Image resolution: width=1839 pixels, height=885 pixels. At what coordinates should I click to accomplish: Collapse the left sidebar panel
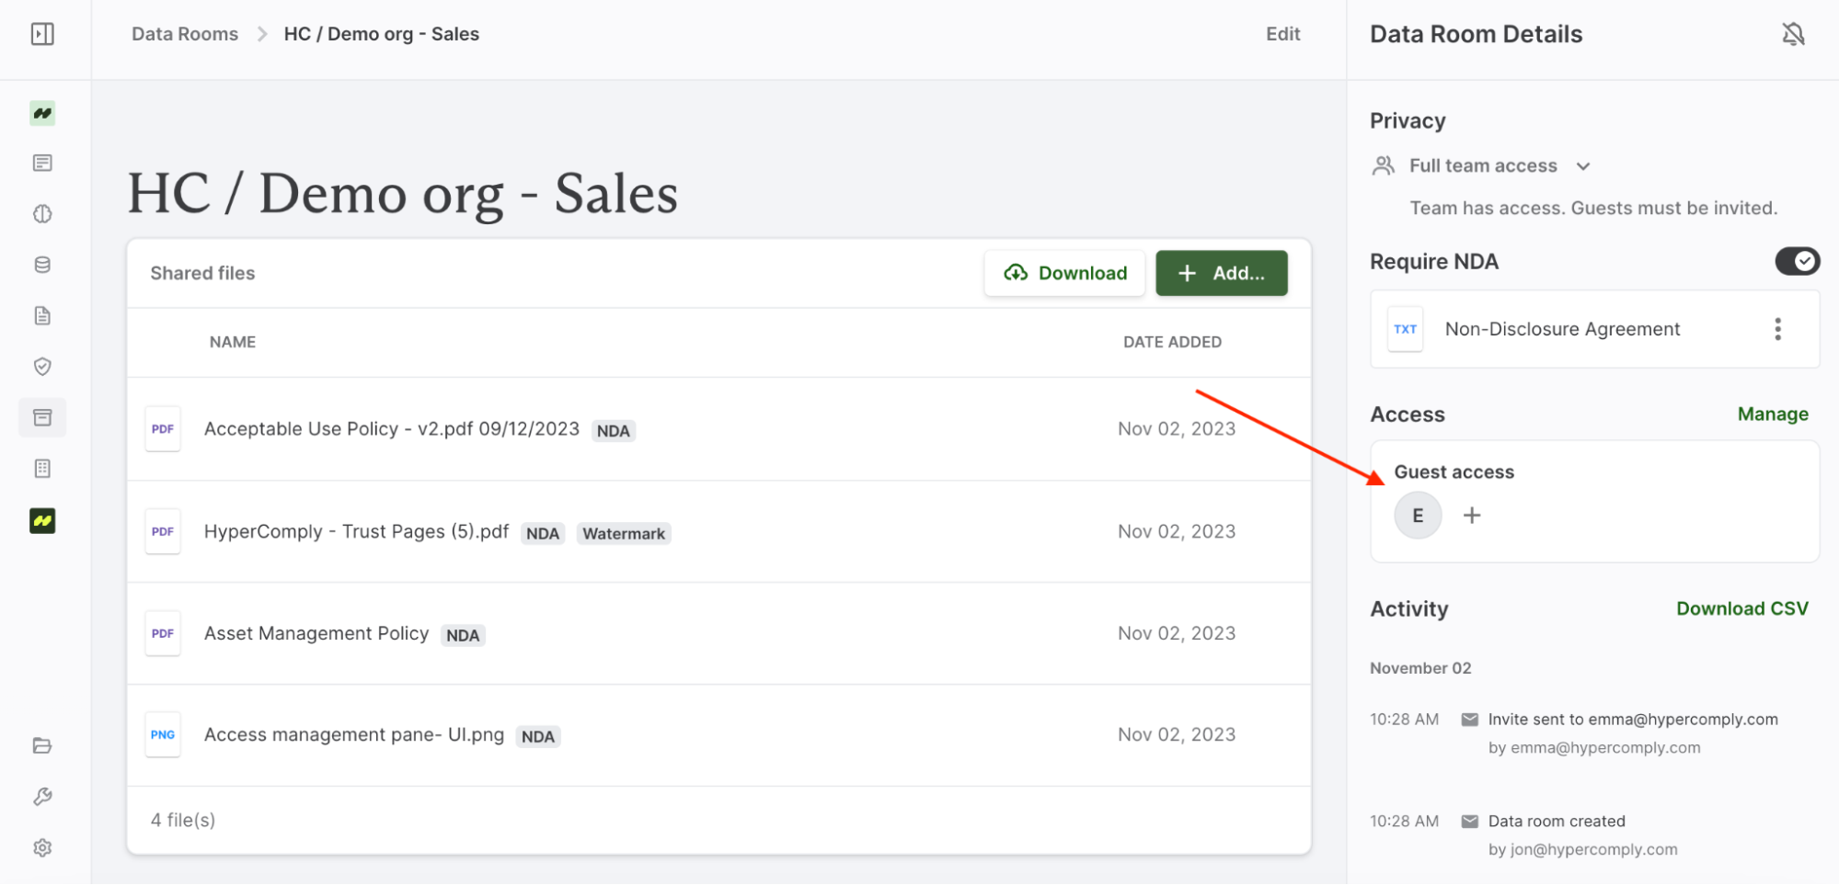(x=42, y=34)
